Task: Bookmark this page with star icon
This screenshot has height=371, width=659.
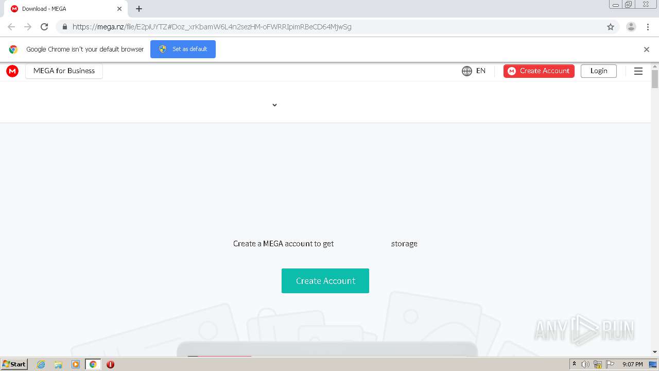Action: [x=610, y=27]
